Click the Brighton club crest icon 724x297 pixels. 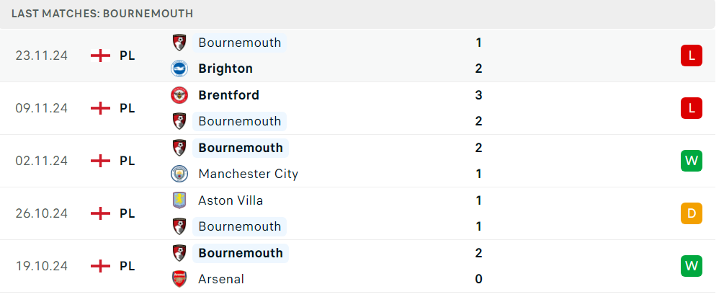(179, 68)
